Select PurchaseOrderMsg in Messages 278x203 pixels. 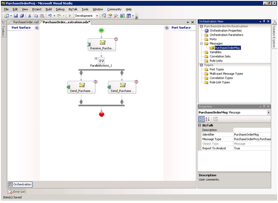(227, 48)
